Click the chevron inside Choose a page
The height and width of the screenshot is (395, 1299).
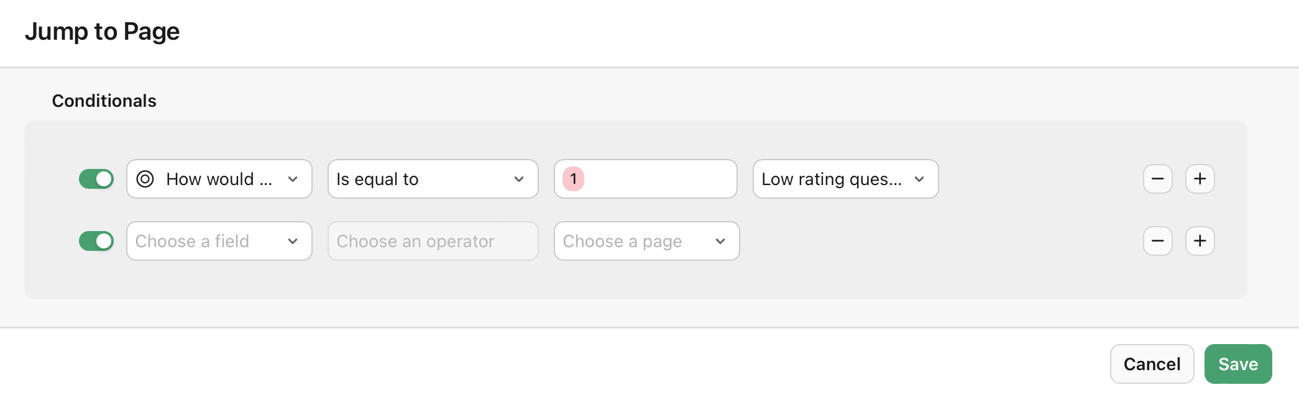click(x=720, y=241)
